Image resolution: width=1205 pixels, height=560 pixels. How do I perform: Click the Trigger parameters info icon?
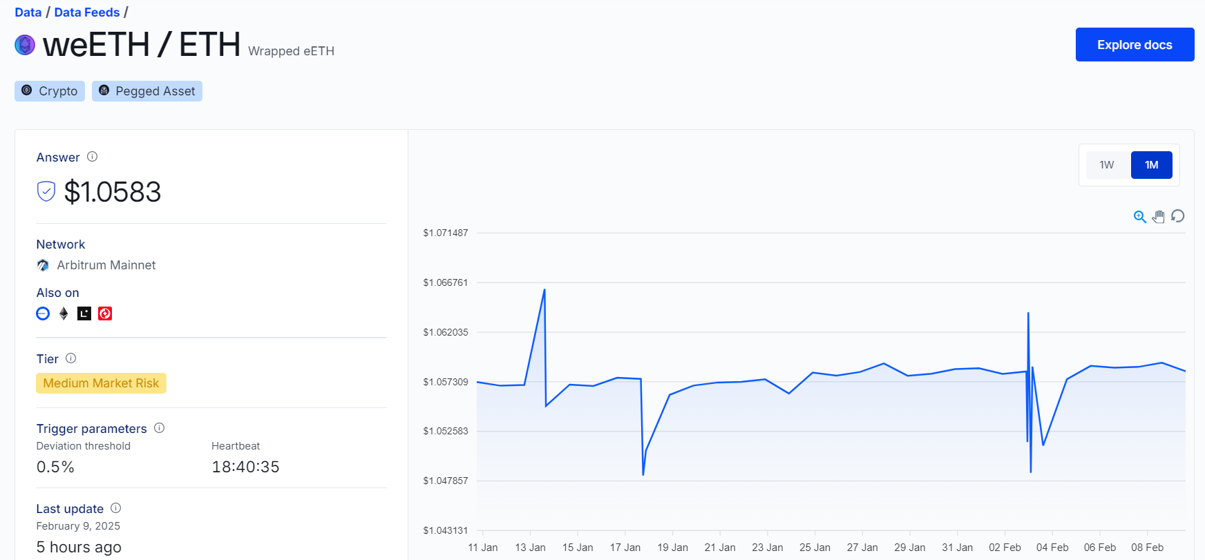160,428
